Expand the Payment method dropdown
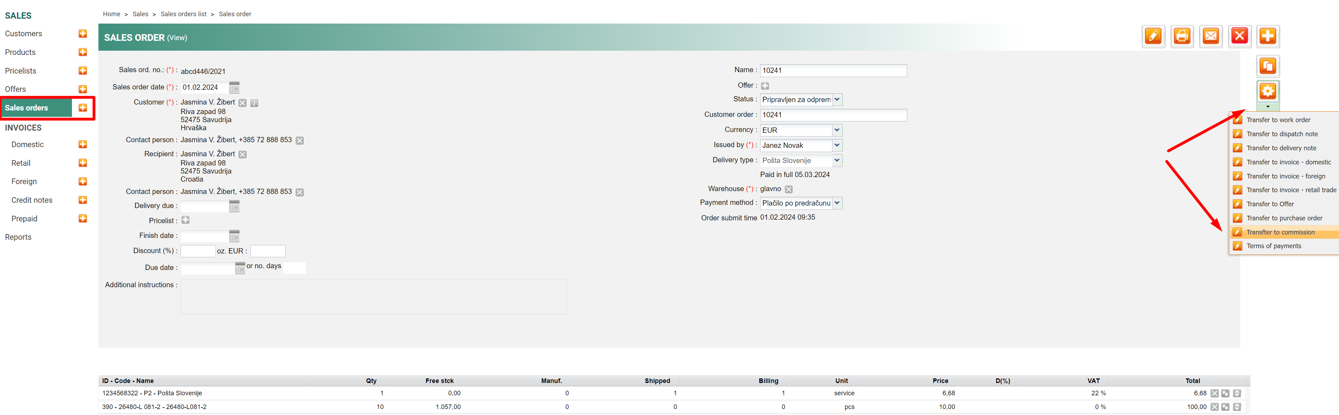Image resolution: width=1339 pixels, height=415 pixels. coord(837,203)
